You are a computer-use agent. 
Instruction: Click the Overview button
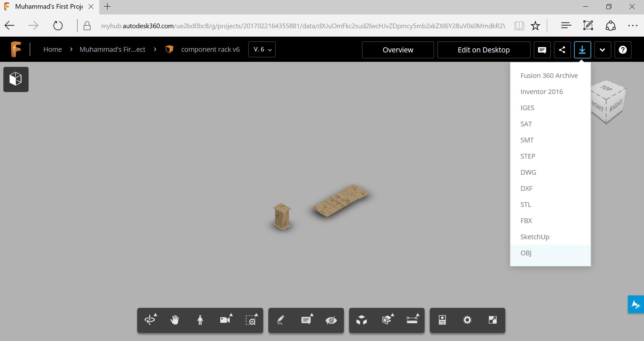pos(398,50)
